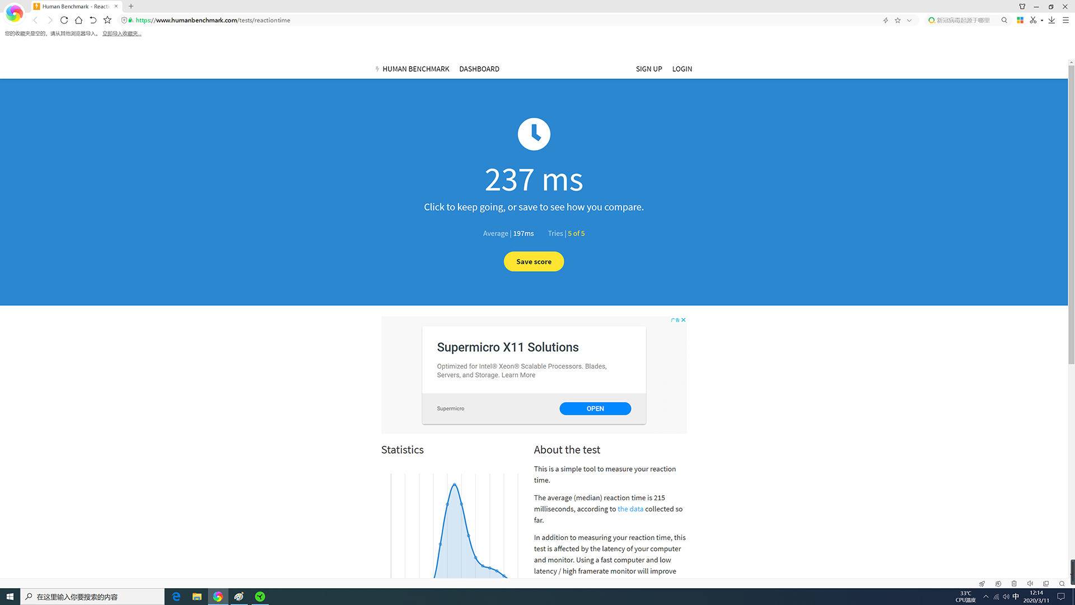Click the reload page icon
The image size is (1075, 605).
coord(64,20)
